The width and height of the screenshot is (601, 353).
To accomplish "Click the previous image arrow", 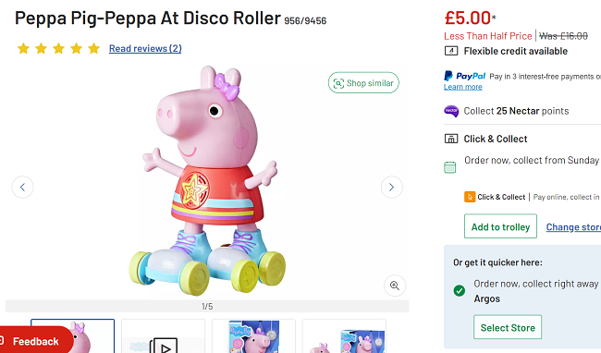I will [22, 188].
